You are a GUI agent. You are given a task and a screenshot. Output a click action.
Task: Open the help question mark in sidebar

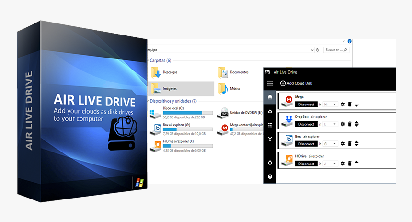(x=270, y=176)
